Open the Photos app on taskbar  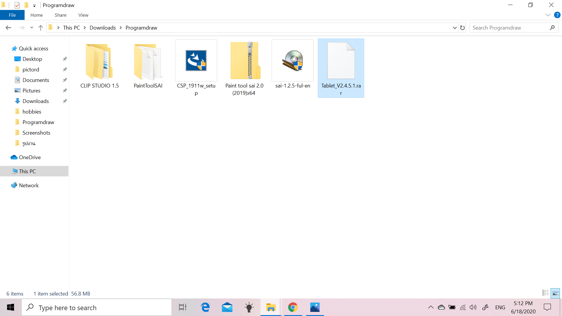pos(315,308)
